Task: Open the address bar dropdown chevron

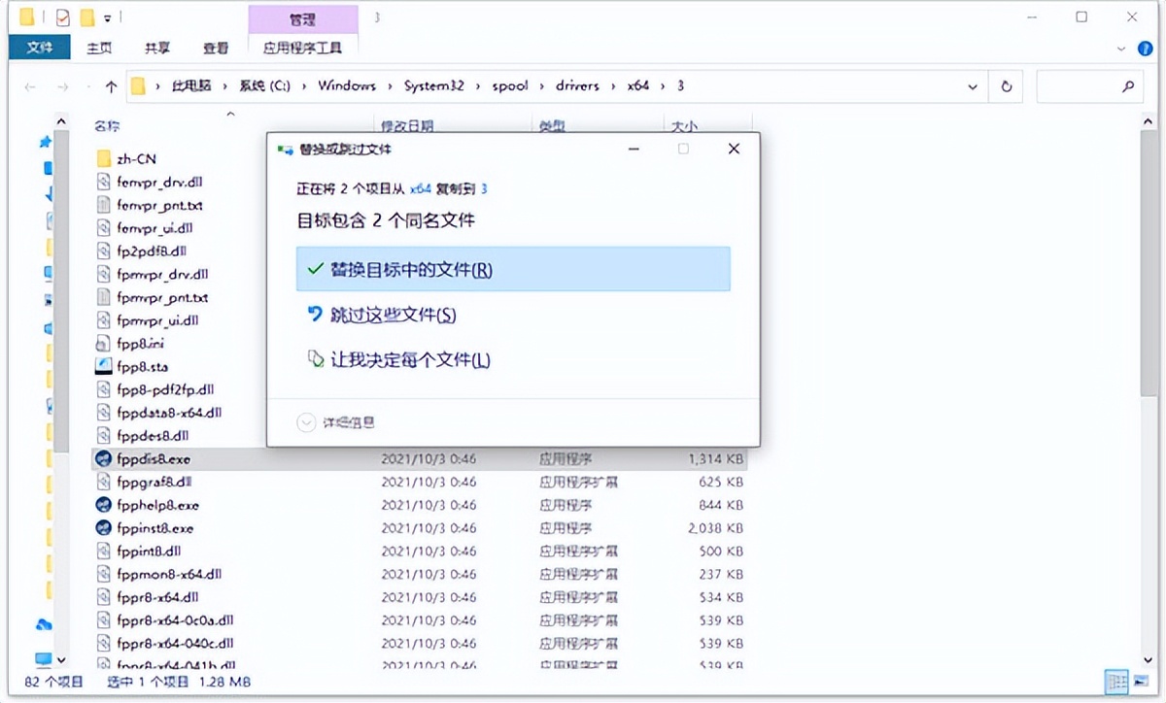Action: (973, 85)
